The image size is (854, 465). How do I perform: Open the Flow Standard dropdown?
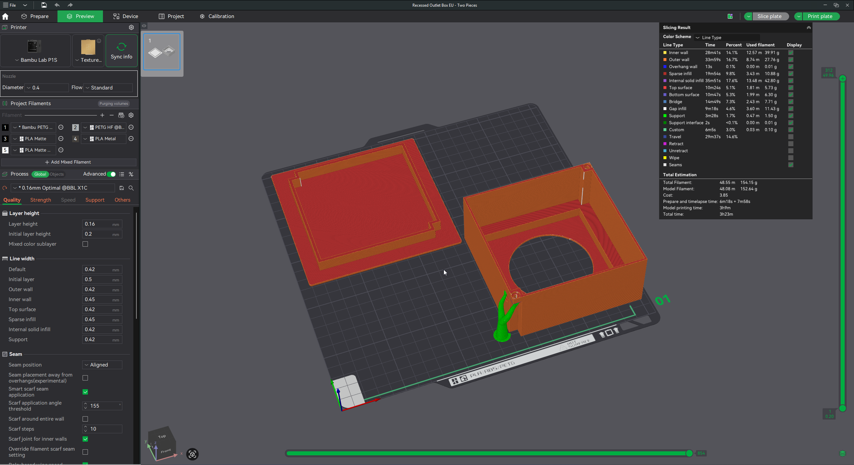point(108,87)
